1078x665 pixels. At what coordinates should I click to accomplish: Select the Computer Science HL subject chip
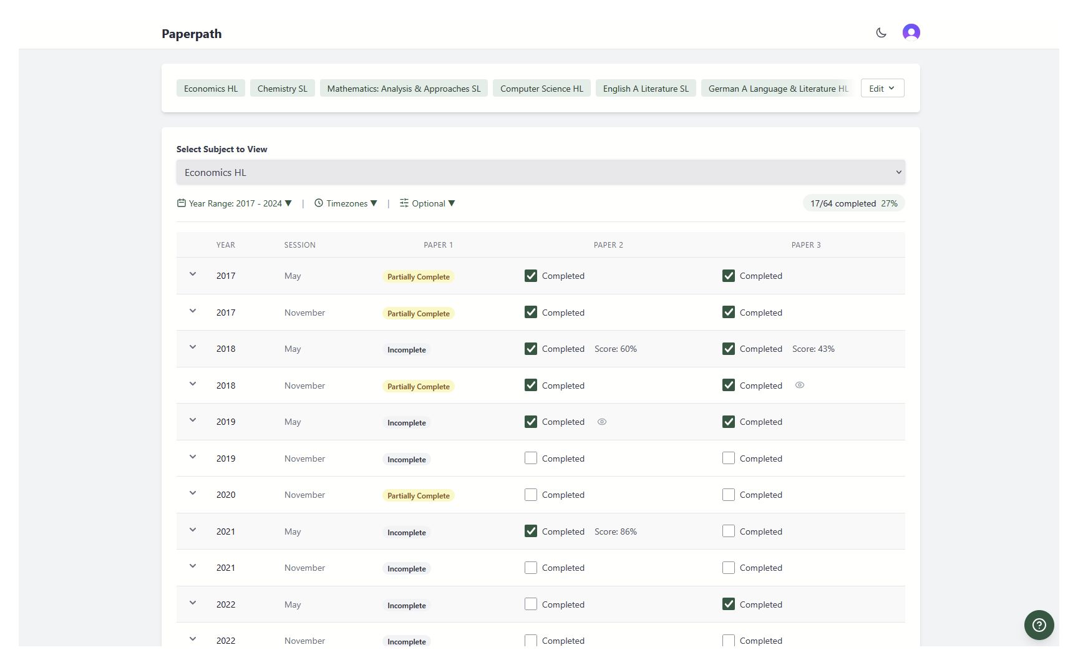[541, 88]
